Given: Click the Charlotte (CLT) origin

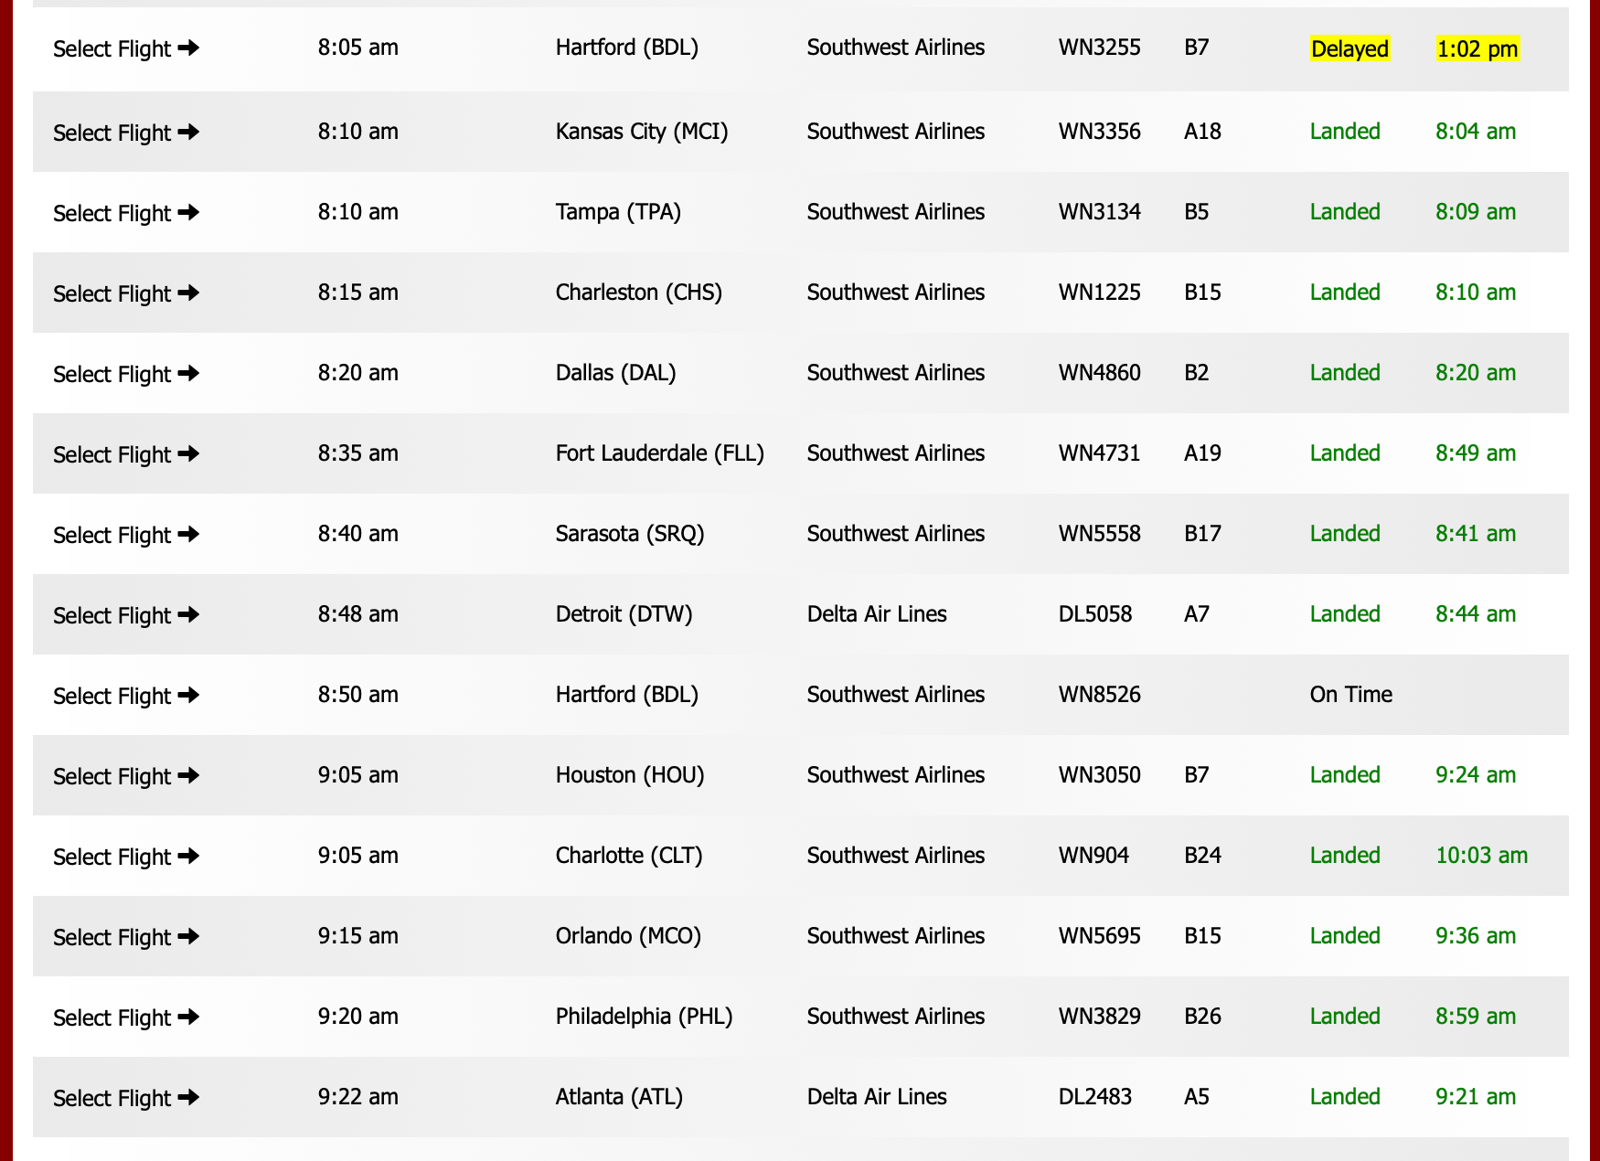Looking at the screenshot, I should (x=629, y=856).
